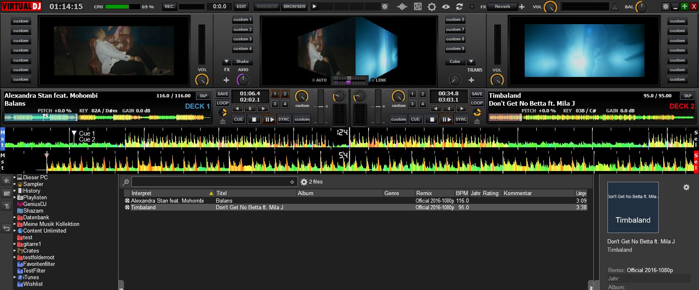Toggle Deck 1 SYNC
Image resolution: width=699 pixels, height=290 pixels.
coord(284,119)
